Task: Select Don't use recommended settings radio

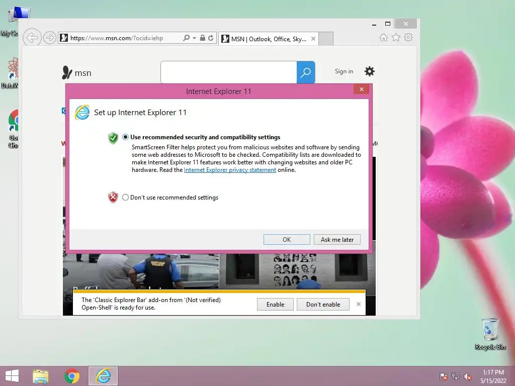Action: 125,197
